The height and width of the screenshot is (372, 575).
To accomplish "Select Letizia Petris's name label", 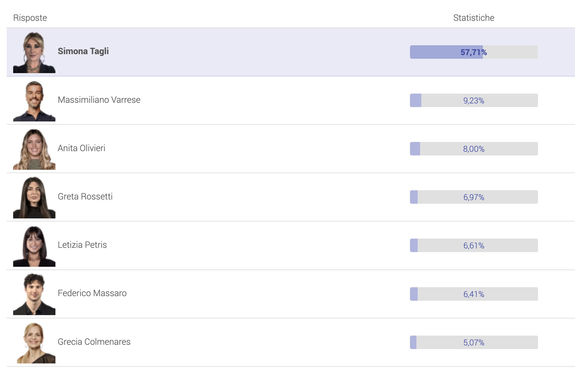I will (82, 245).
